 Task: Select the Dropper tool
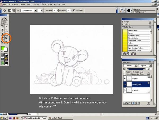point(2,38)
